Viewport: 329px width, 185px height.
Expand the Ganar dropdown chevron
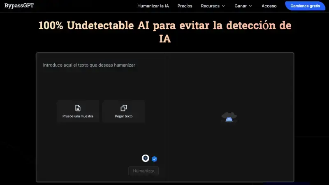(x=250, y=6)
